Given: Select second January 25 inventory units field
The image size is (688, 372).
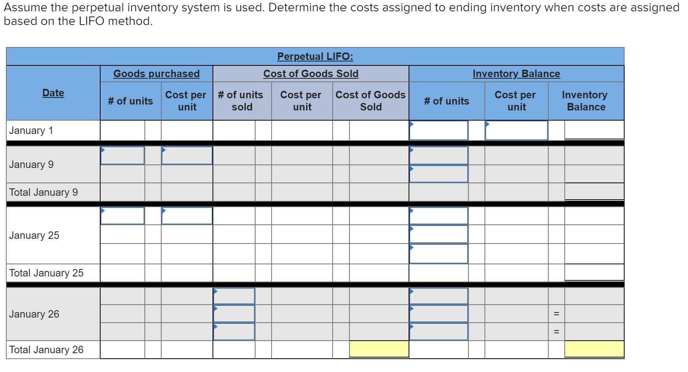Looking at the screenshot, I should 439,234.
